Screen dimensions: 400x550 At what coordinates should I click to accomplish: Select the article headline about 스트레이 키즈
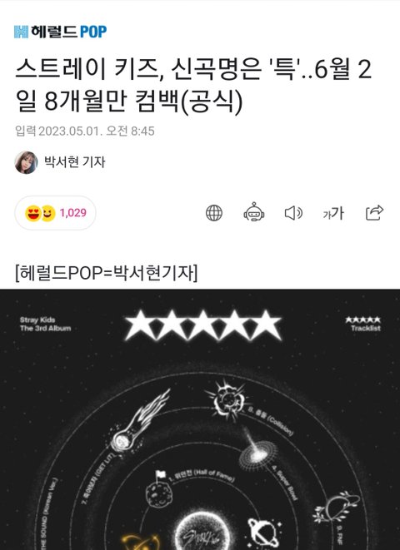(193, 85)
